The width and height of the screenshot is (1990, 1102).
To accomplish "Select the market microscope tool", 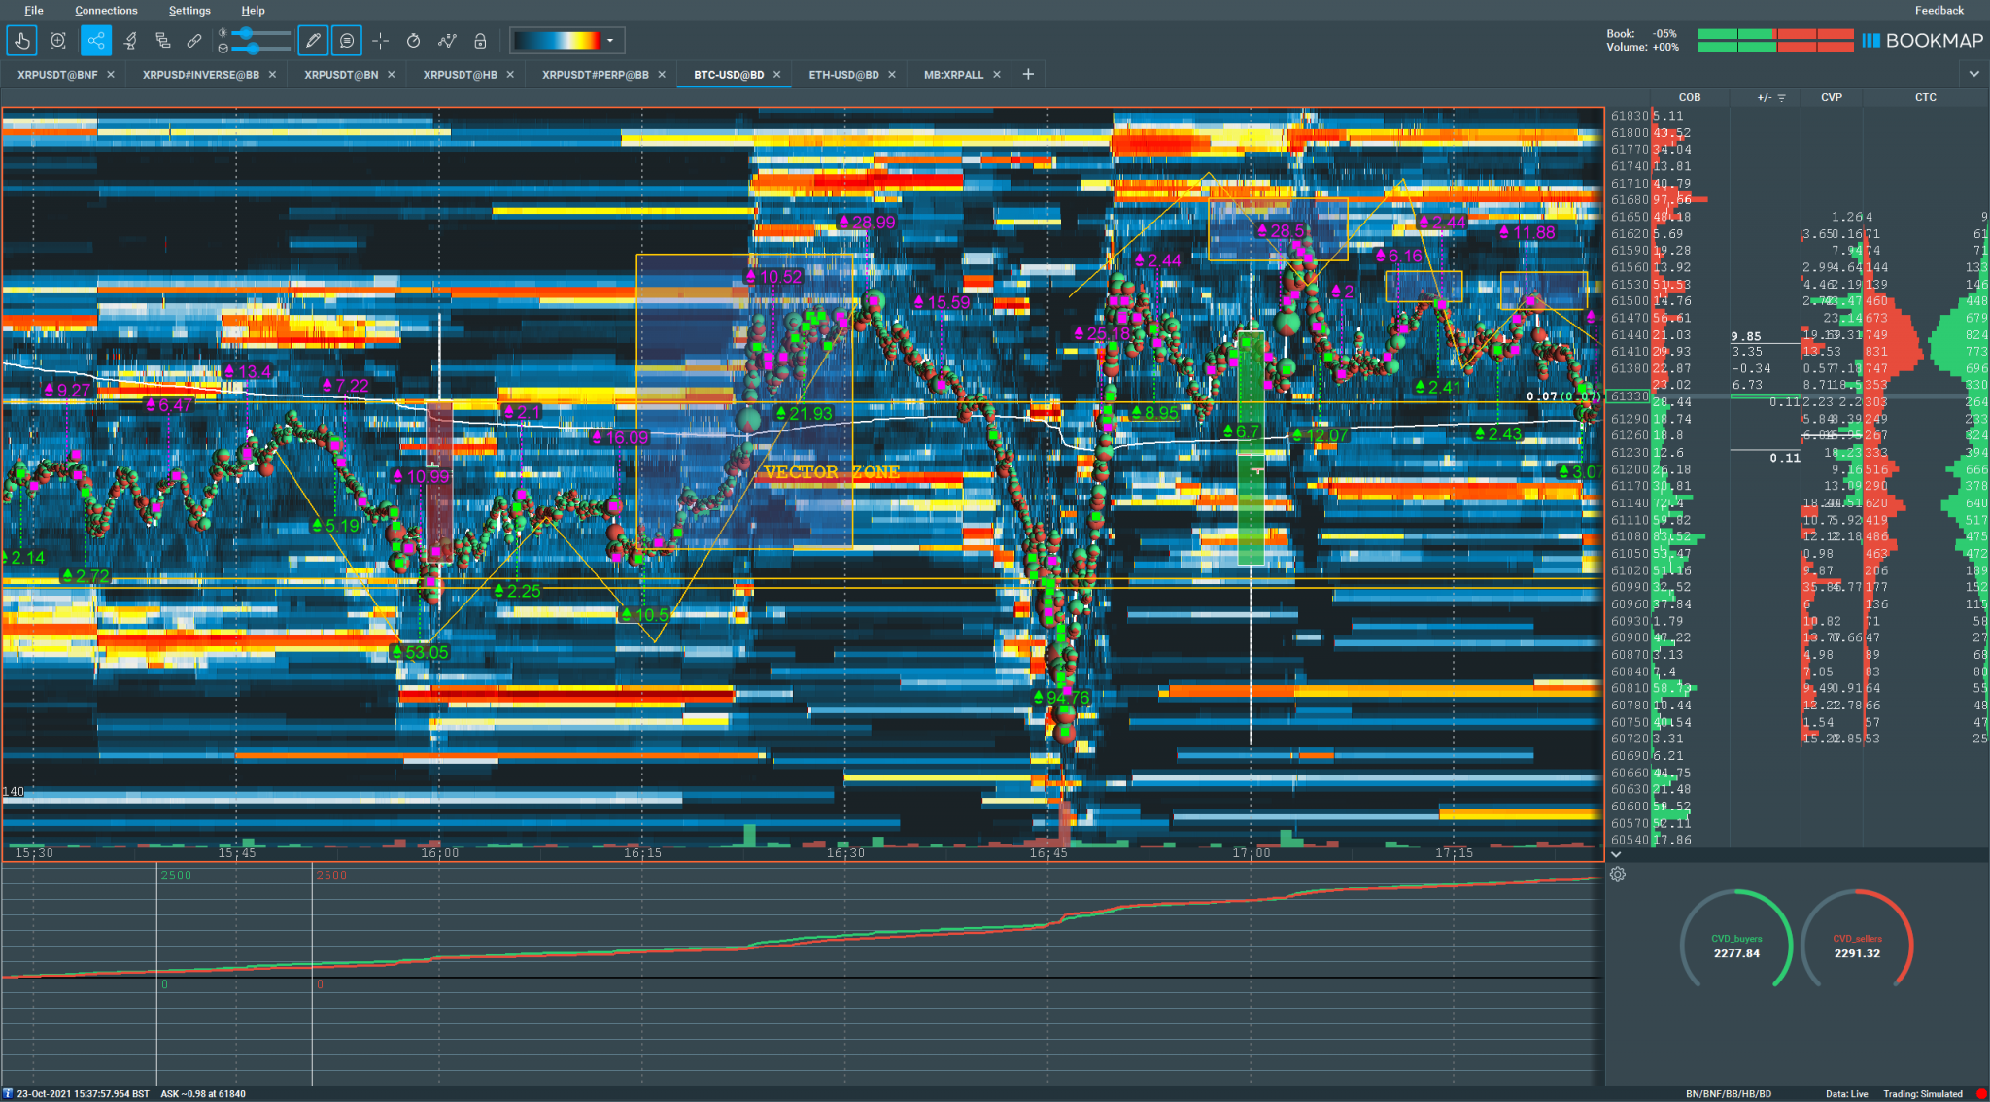I will tap(131, 41).
